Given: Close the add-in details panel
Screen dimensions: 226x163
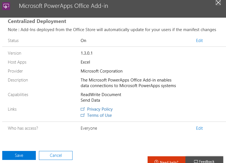Looking at the screenshot, I should (x=218, y=3).
